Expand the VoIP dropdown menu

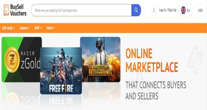click(38, 28)
